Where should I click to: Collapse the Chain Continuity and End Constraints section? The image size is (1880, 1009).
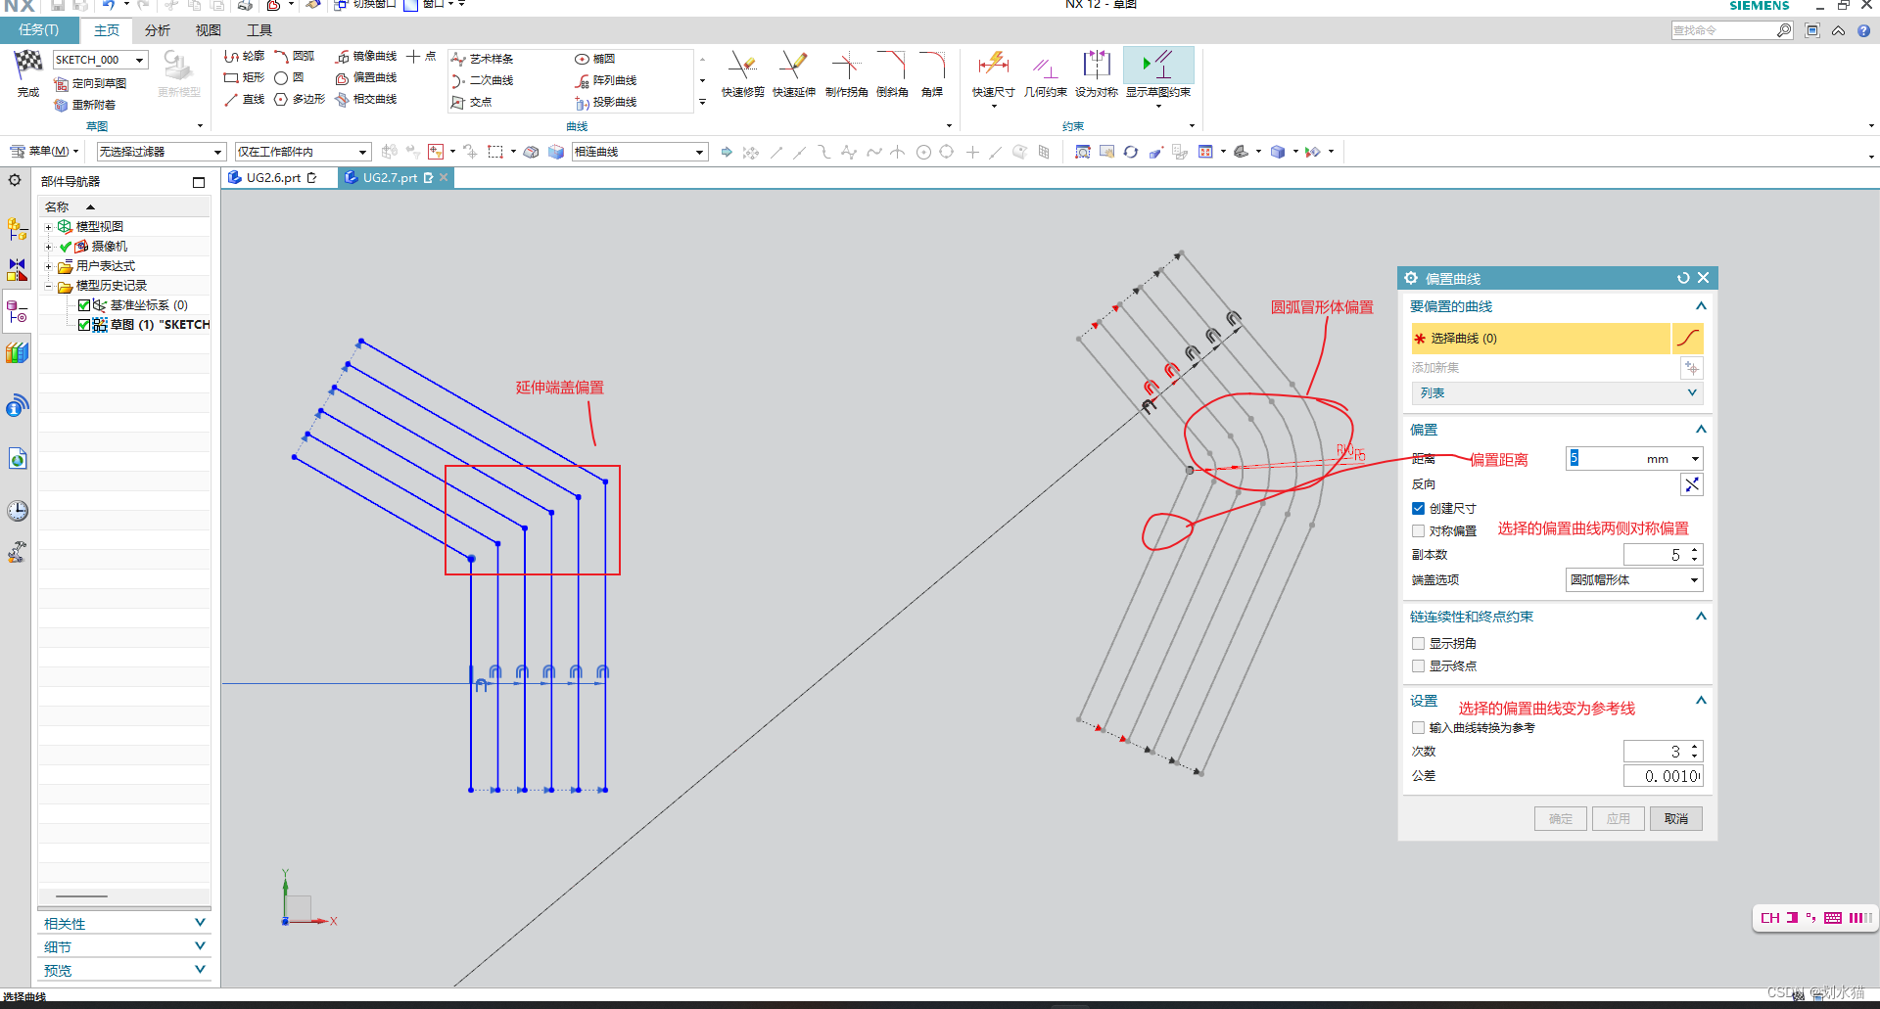pos(1701,617)
